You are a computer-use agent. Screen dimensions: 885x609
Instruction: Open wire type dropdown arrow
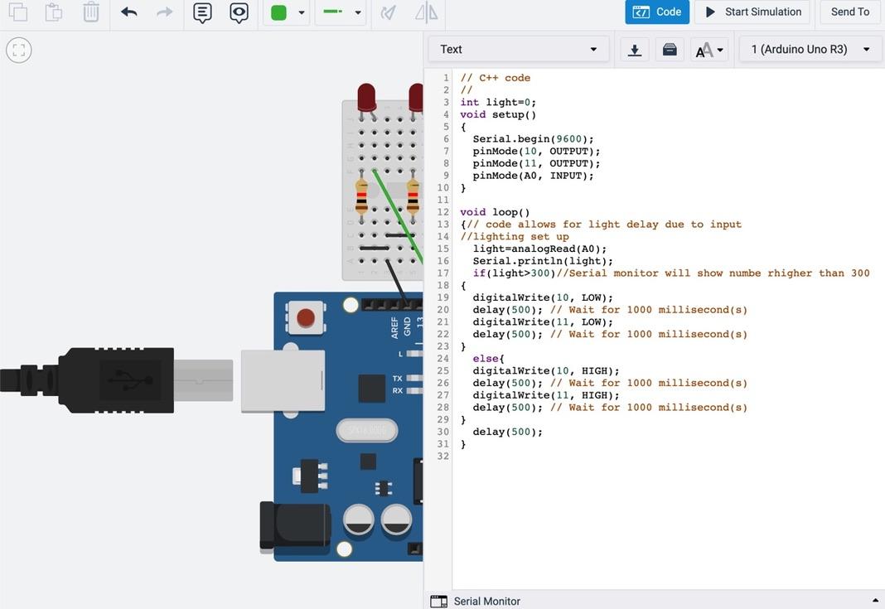358,12
